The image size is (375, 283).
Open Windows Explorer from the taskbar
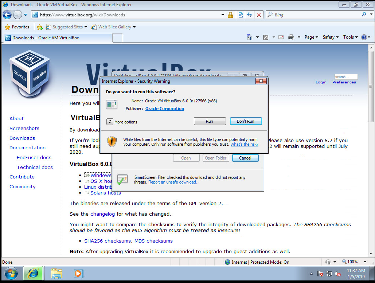click(x=56, y=274)
